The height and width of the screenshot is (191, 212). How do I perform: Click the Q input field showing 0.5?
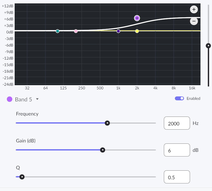(x=177, y=177)
